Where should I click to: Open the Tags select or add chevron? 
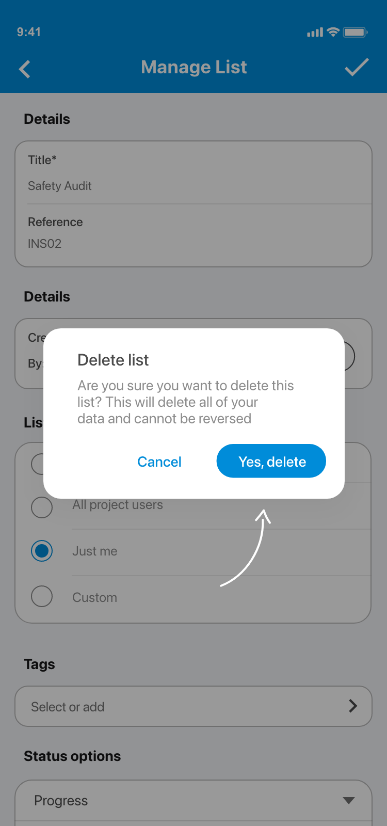coord(353,706)
